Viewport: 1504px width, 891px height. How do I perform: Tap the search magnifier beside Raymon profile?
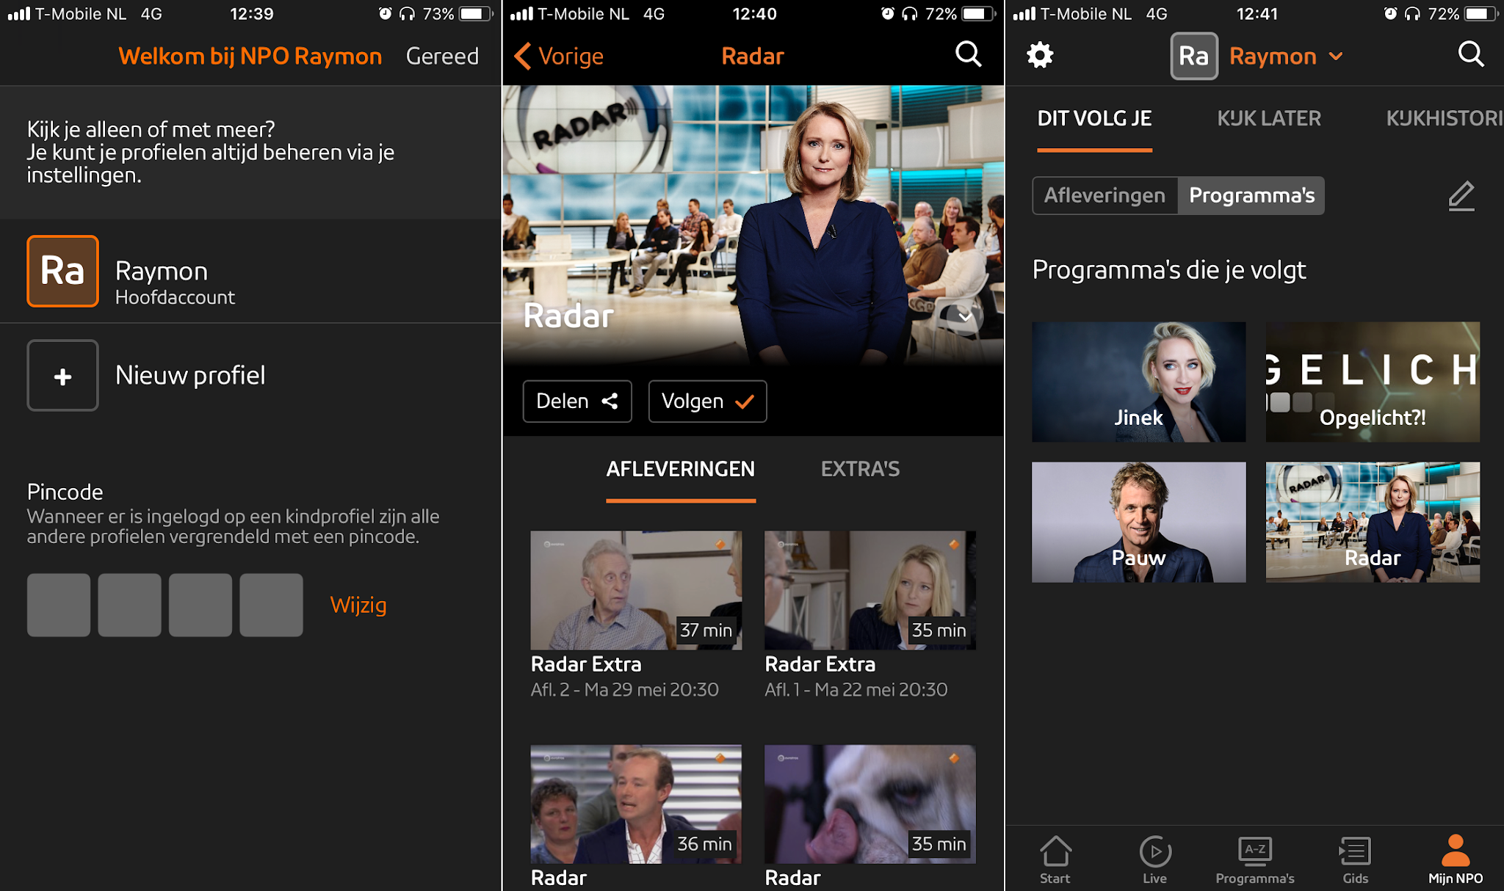coord(1470,54)
